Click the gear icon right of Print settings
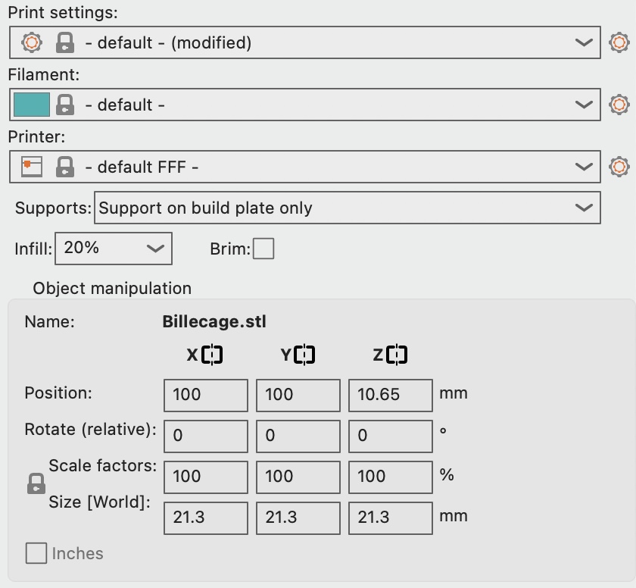 [x=619, y=42]
